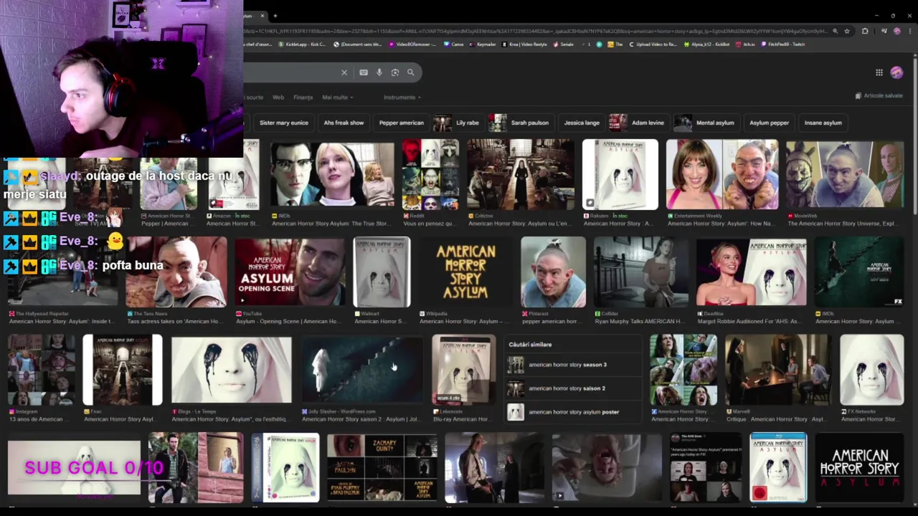Expand the Mai multe dropdown

point(338,97)
